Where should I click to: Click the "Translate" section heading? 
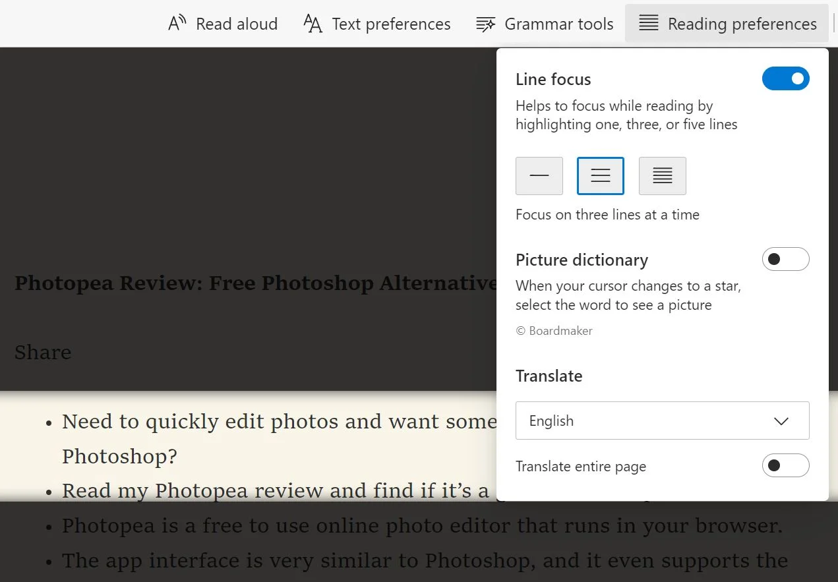coord(549,376)
